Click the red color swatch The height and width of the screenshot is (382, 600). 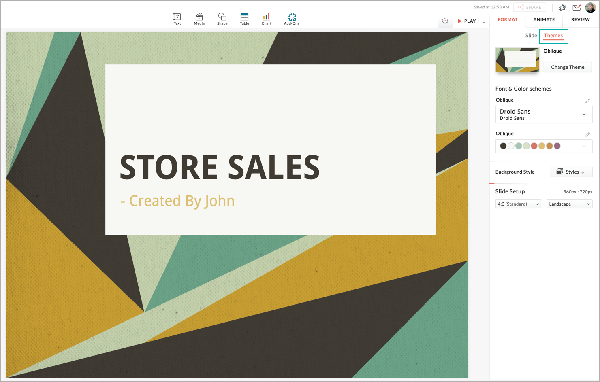(x=534, y=146)
